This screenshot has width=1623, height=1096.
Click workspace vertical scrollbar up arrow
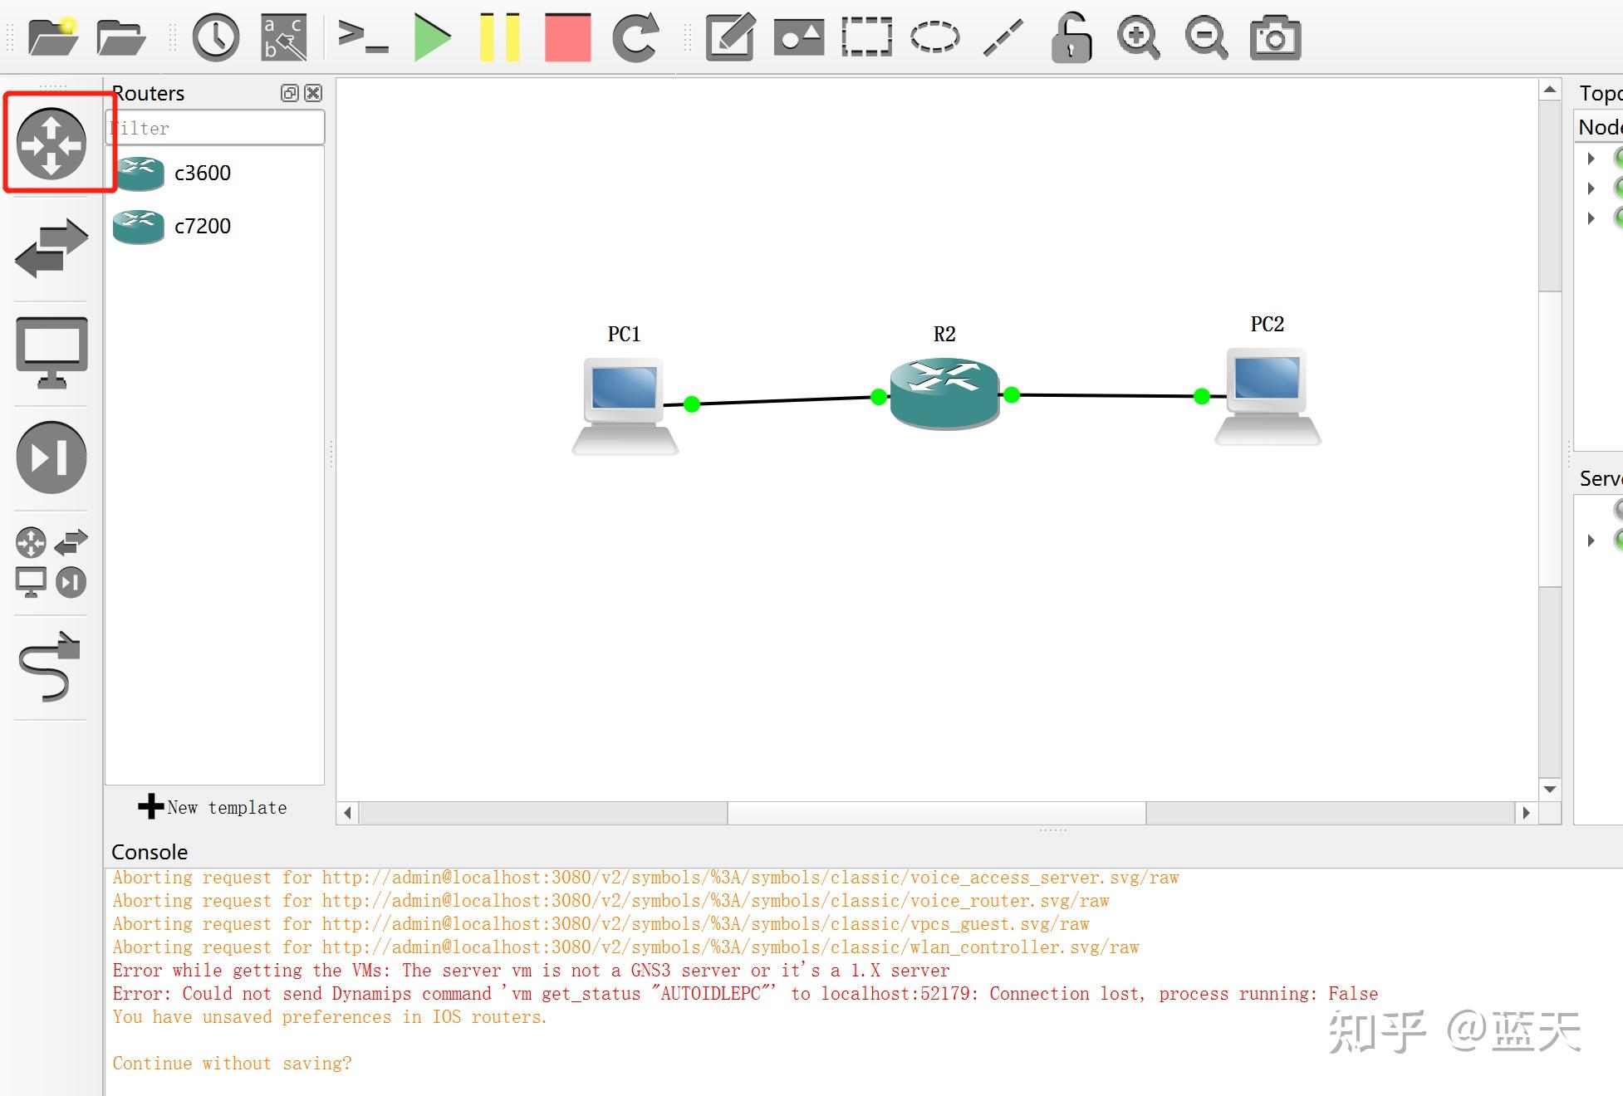click(1550, 90)
